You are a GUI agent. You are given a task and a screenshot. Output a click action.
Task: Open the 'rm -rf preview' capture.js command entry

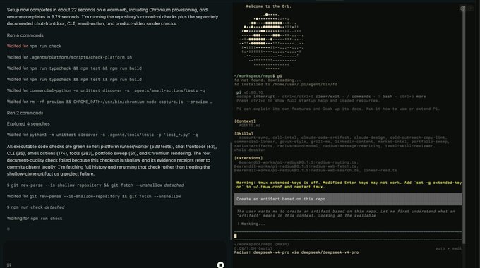[109, 102]
